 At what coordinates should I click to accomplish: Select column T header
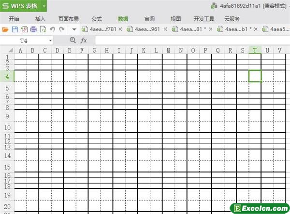[255, 50]
